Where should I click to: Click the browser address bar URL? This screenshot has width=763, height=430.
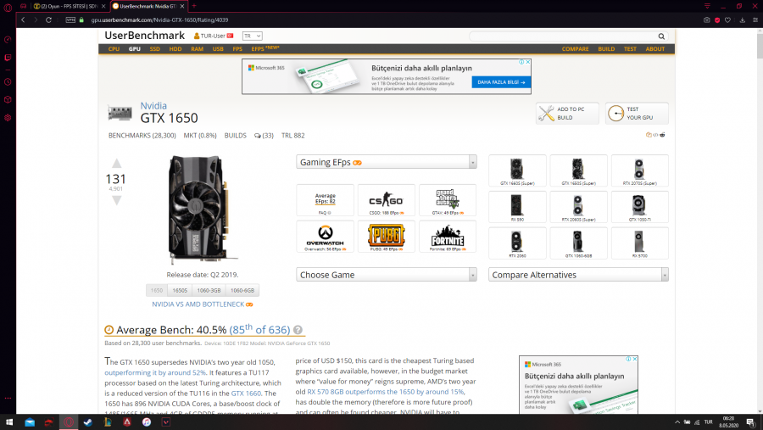(159, 20)
